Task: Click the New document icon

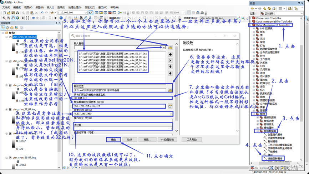Action: coord(4,13)
